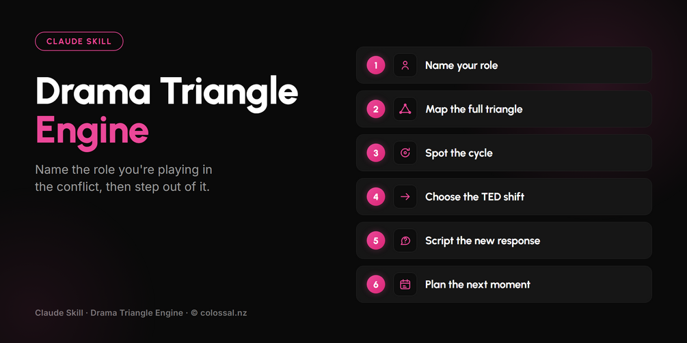The width and height of the screenshot is (687, 343).
Task: Select the triangle icon in step two
Action: 405,109
